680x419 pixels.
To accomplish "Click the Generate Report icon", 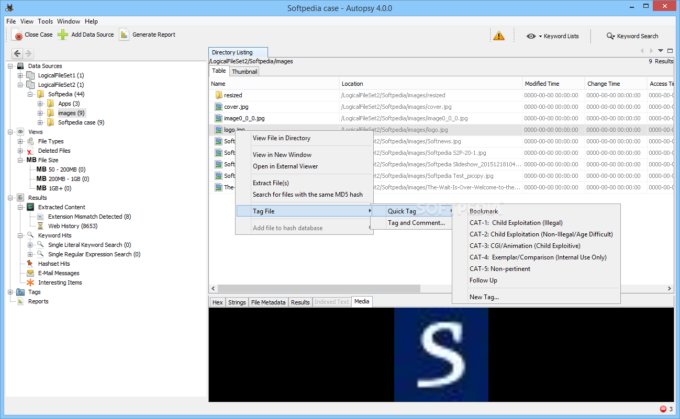I will click(124, 35).
